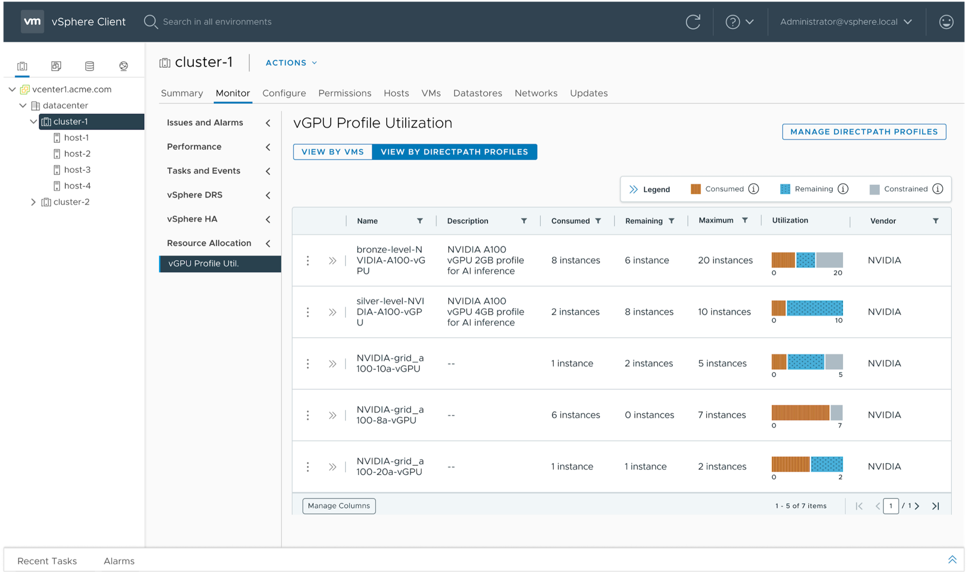Viewport: 968px width, 574px height.
Task: Open the feedback smiley icon
Action: coord(946,22)
